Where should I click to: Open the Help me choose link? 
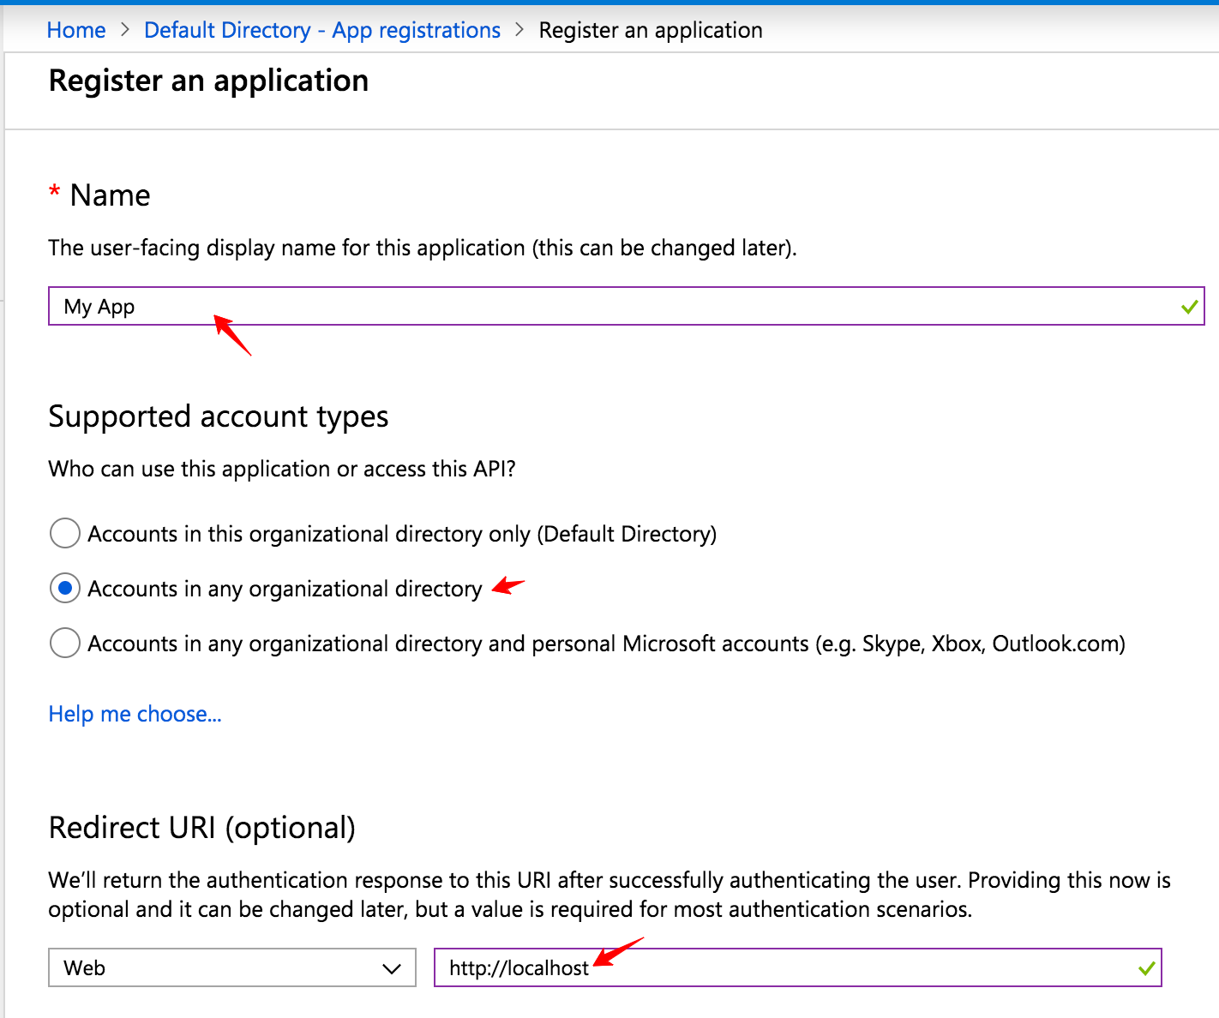click(x=135, y=714)
